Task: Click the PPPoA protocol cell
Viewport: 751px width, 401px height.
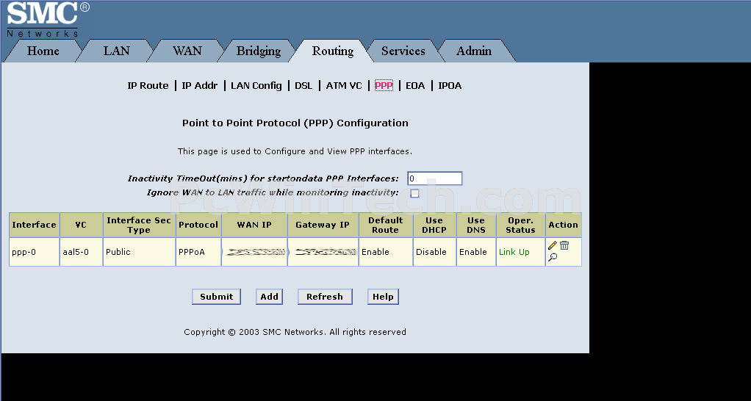Action: (198, 252)
